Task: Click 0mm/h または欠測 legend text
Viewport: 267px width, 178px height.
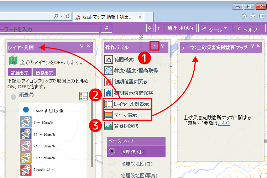Action: [x=48, y=111]
